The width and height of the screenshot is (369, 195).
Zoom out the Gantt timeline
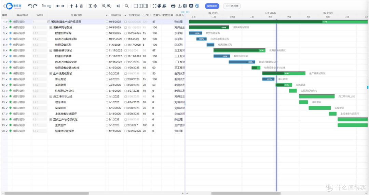pos(104,6)
